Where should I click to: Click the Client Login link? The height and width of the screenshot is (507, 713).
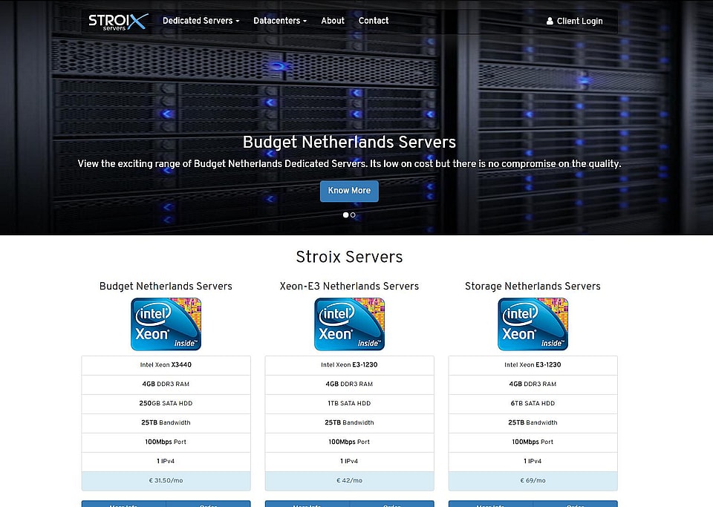tap(574, 22)
